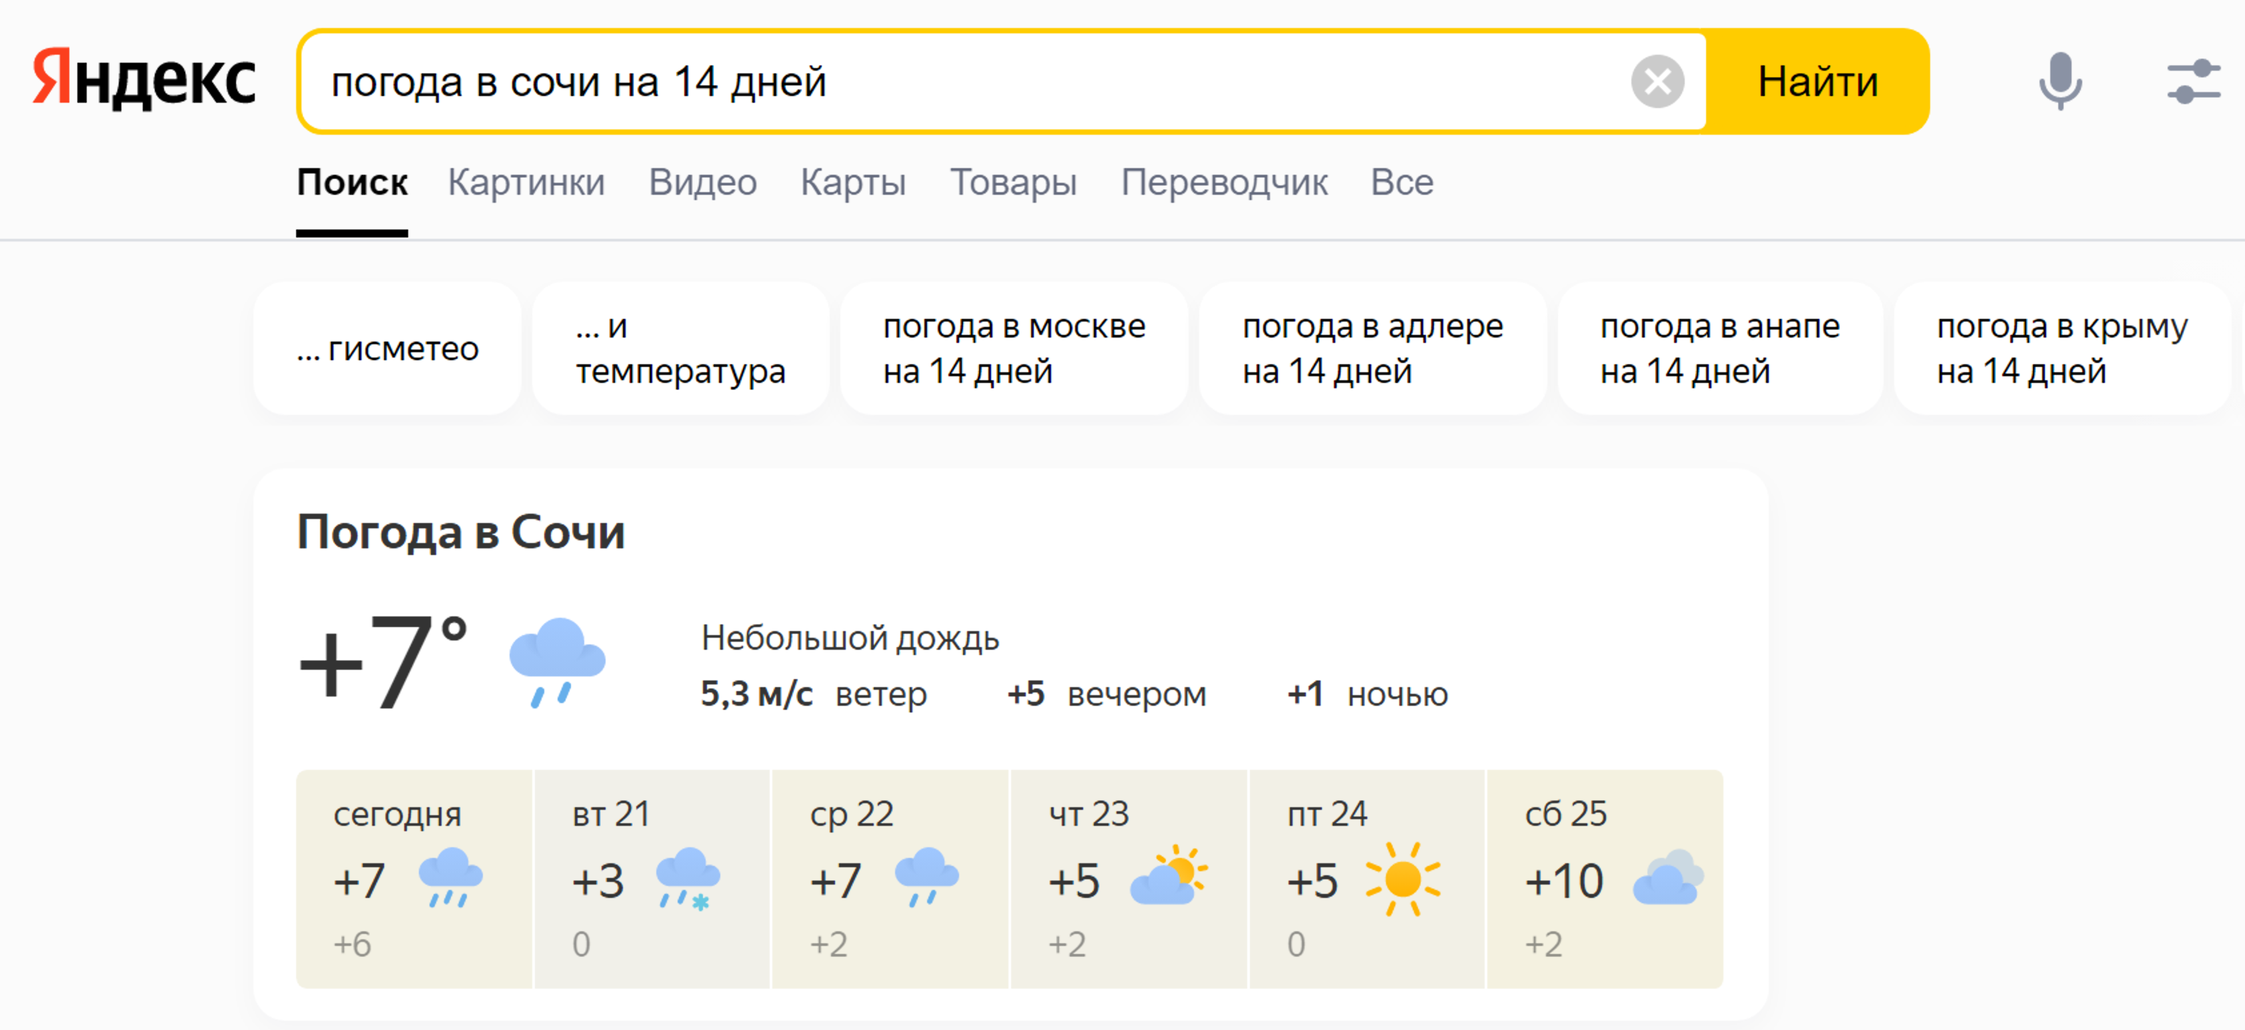The height and width of the screenshot is (1030, 2245).
Task: Click the cloudy icon for сб 25
Action: tap(1668, 879)
